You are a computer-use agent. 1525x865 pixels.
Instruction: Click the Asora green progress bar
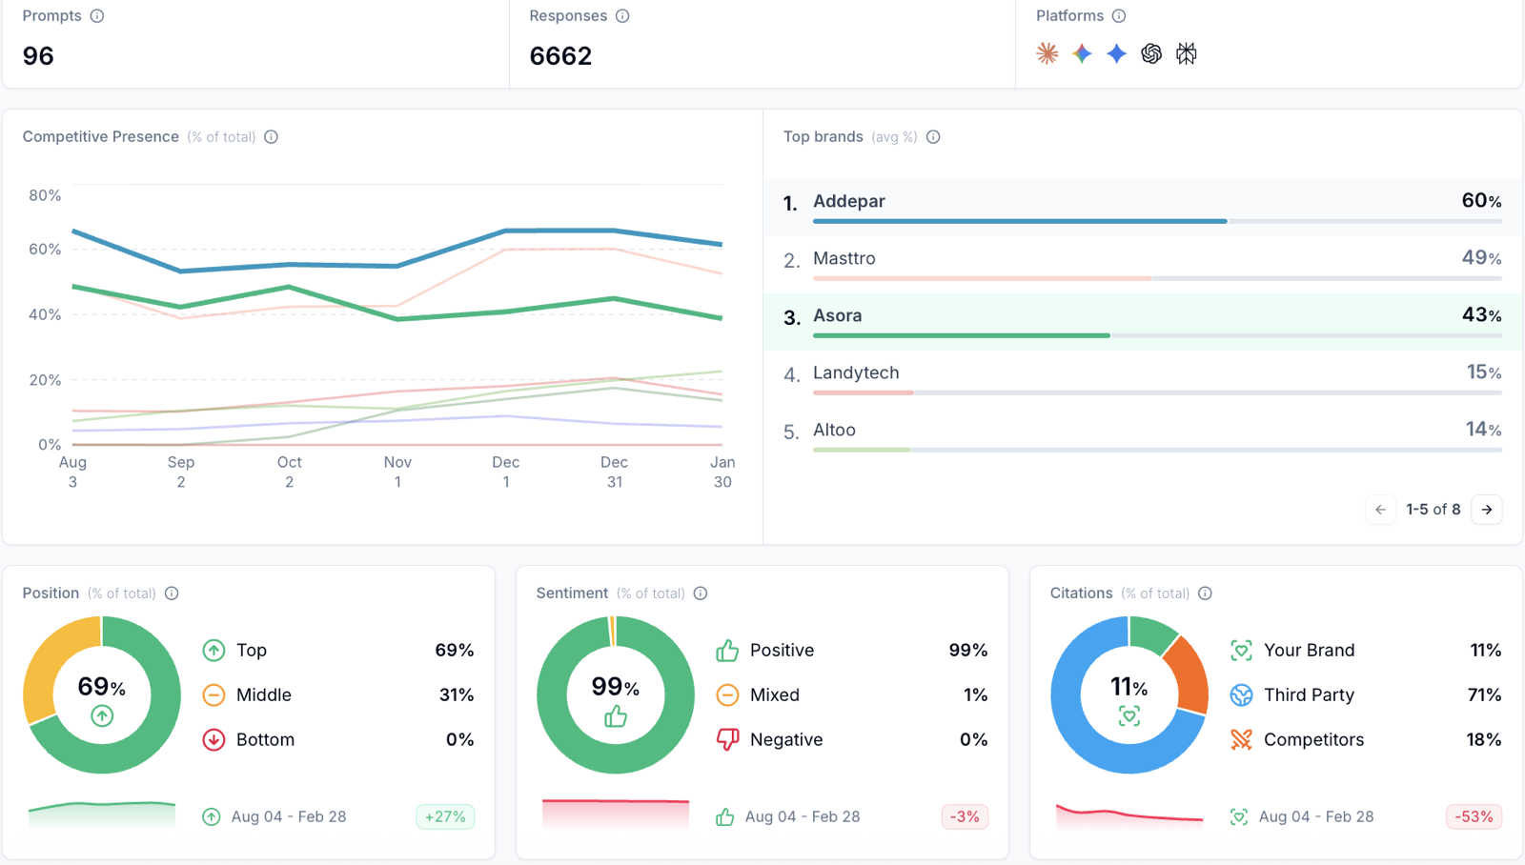click(962, 335)
